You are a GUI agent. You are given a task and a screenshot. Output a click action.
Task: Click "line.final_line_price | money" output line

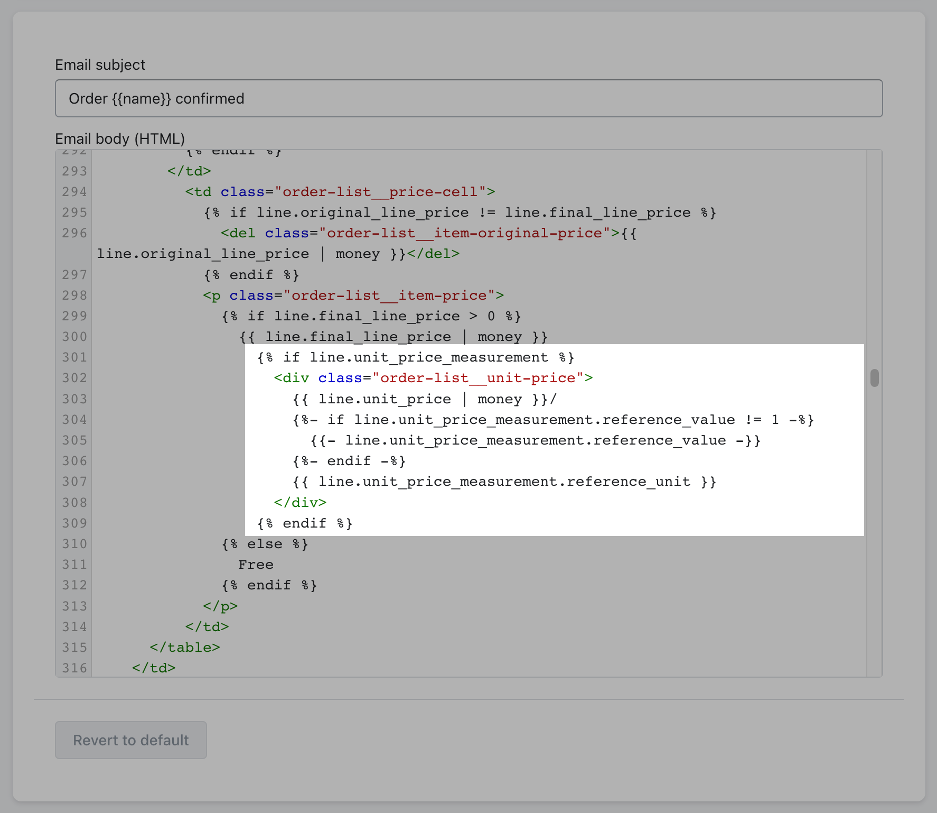point(393,337)
